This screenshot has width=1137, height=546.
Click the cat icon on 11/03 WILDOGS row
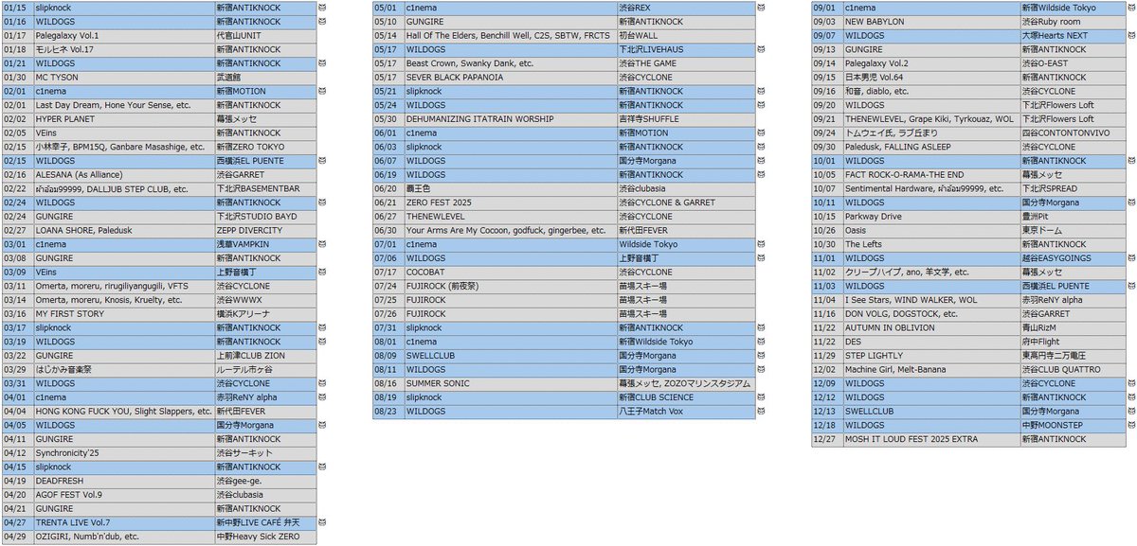click(1131, 286)
